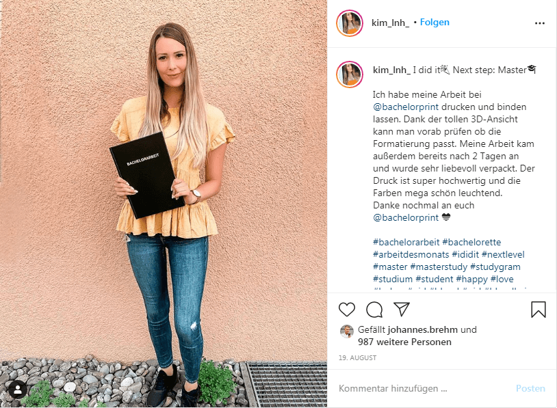Save post with bookmark icon
557x408 pixels.
[538, 310]
